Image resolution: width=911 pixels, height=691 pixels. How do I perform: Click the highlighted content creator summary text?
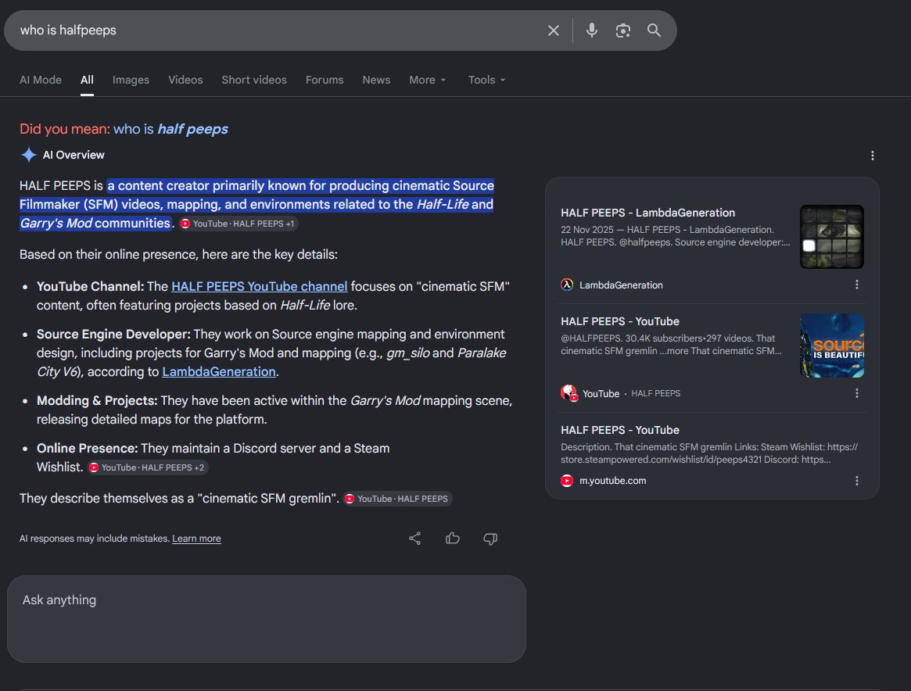(256, 204)
